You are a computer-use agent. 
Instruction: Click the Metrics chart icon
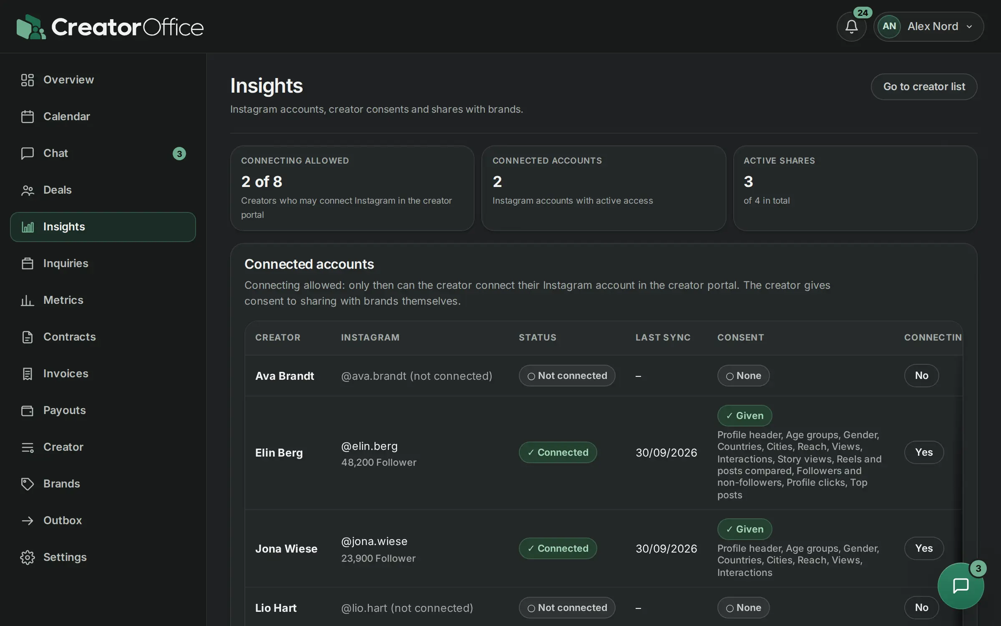click(x=28, y=300)
